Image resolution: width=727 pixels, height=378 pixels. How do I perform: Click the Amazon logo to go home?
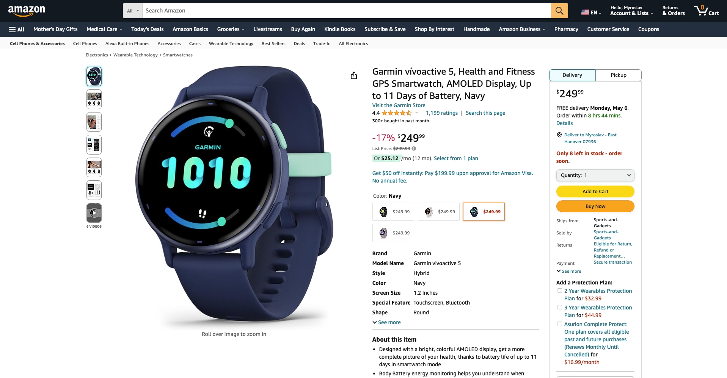pyautogui.click(x=27, y=11)
